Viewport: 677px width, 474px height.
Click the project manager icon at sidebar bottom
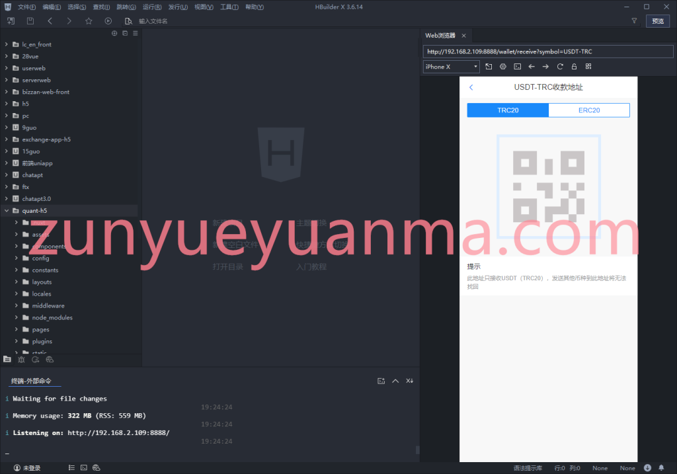pos(7,359)
